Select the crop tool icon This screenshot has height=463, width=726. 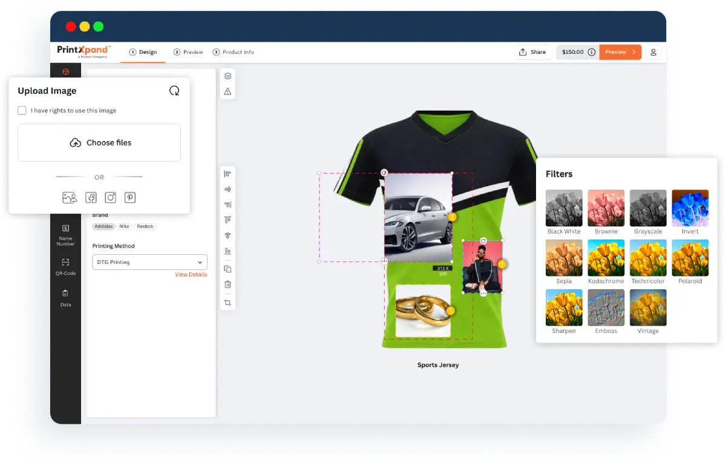227,303
